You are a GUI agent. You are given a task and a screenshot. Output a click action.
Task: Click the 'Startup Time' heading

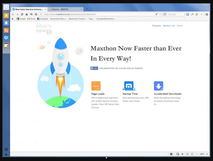click(130, 94)
